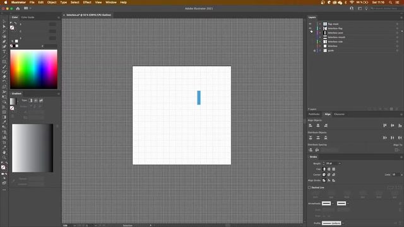404x227 pixels.
Task: Click horizontal align right icon
Action: click(326, 125)
